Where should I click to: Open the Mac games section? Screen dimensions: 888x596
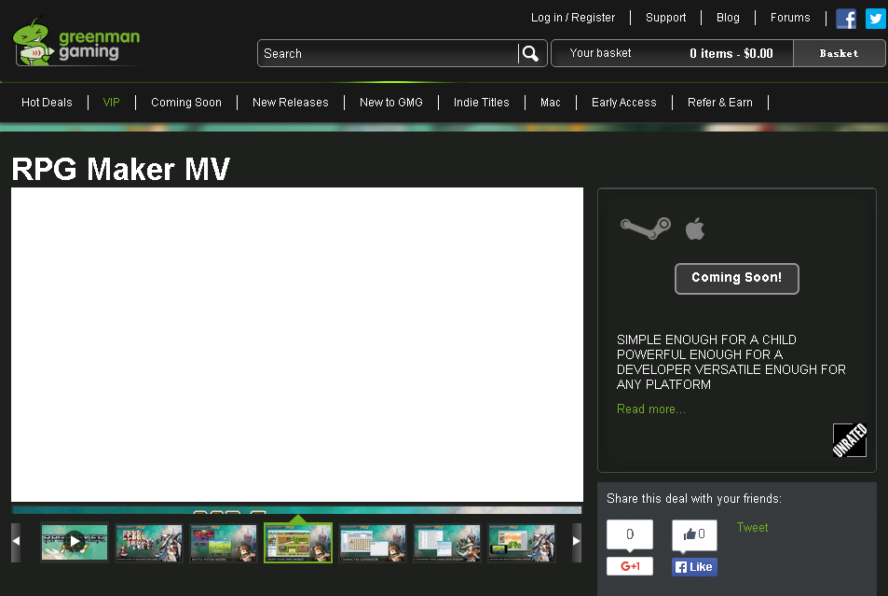[551, 103]
